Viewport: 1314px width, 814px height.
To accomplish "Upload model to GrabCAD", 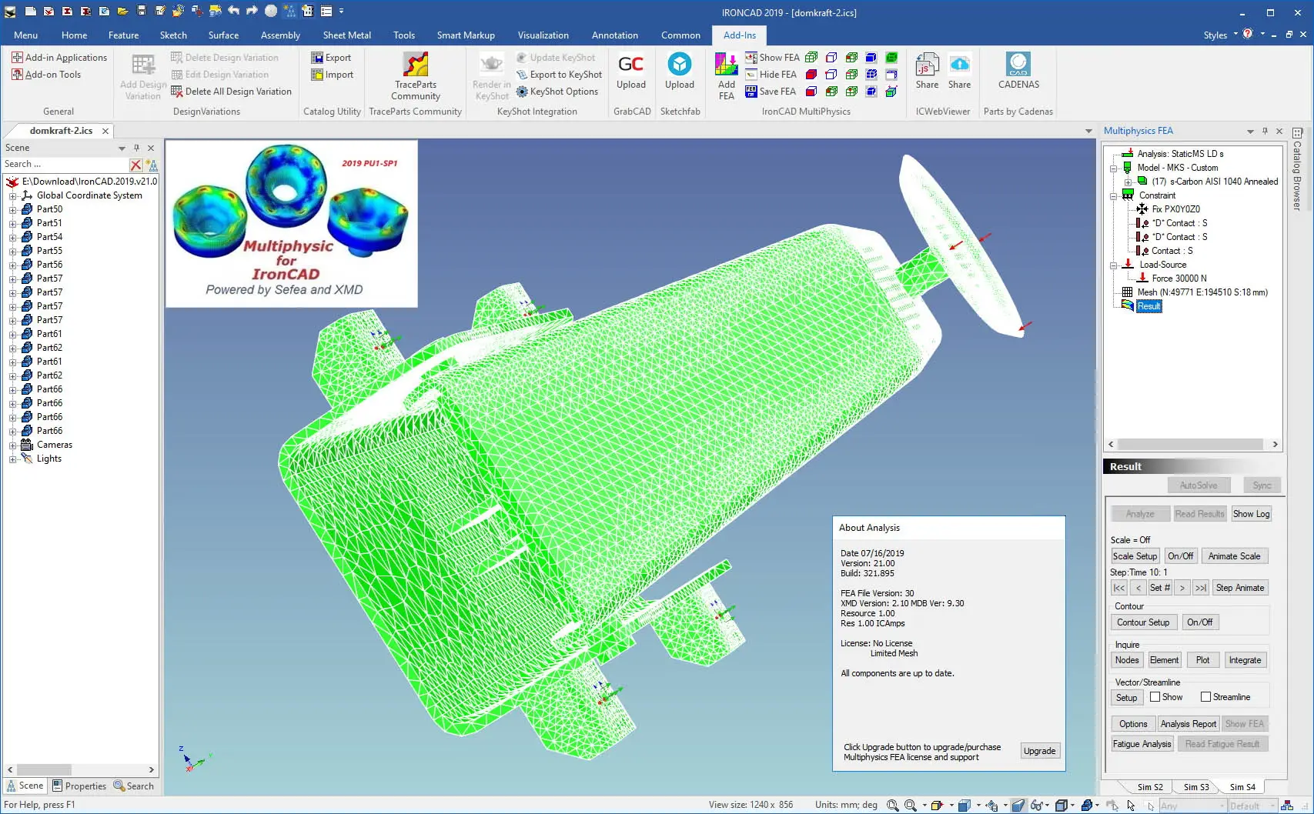I will (x=631, y=72).
